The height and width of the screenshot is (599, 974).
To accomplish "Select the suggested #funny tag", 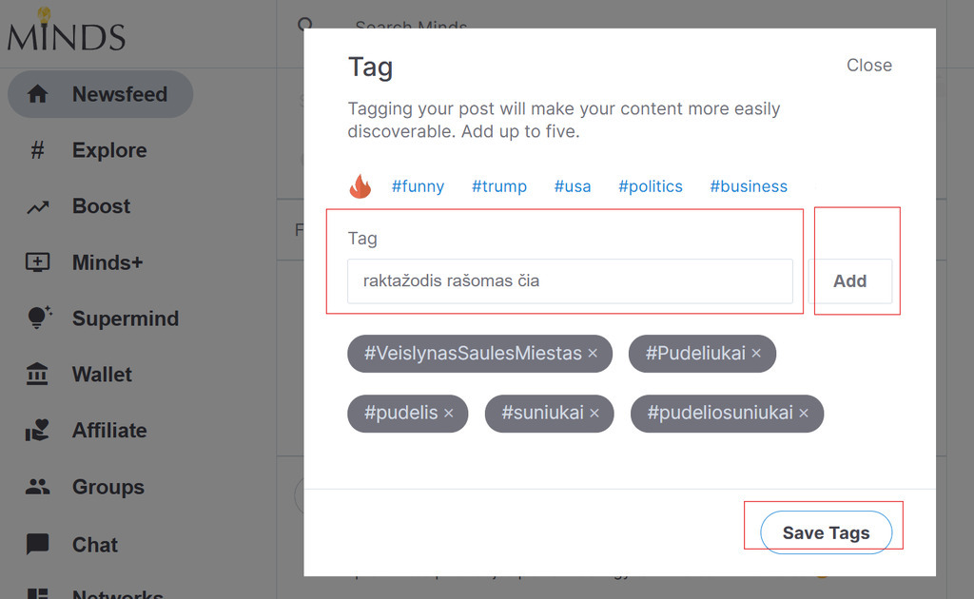I will tap(419, 186).
